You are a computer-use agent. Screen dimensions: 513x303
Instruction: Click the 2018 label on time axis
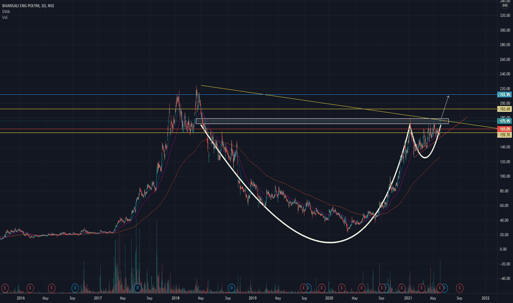176,298
